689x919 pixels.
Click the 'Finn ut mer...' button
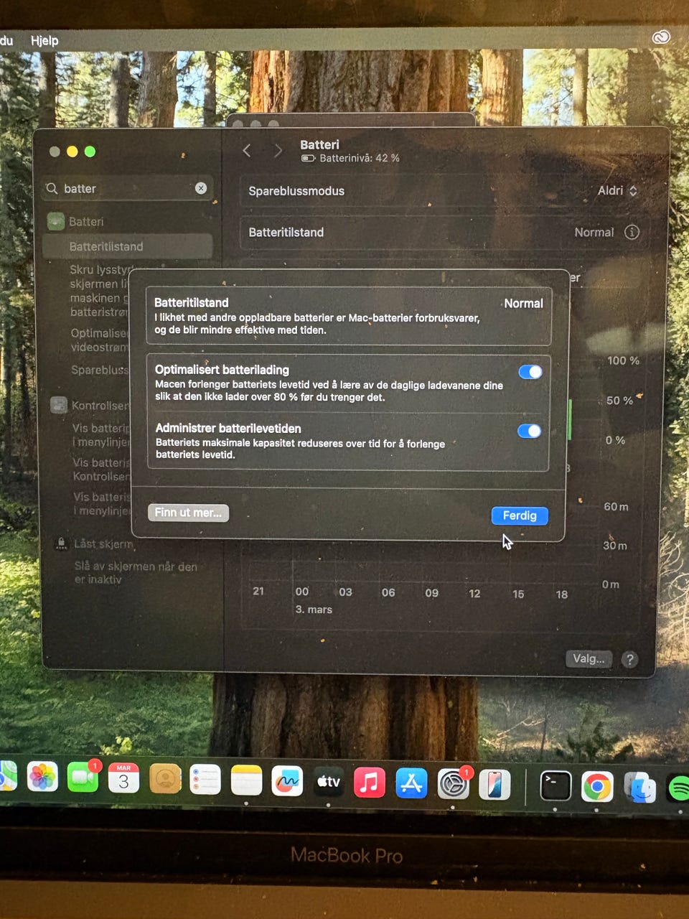click(x=188, y=513)
